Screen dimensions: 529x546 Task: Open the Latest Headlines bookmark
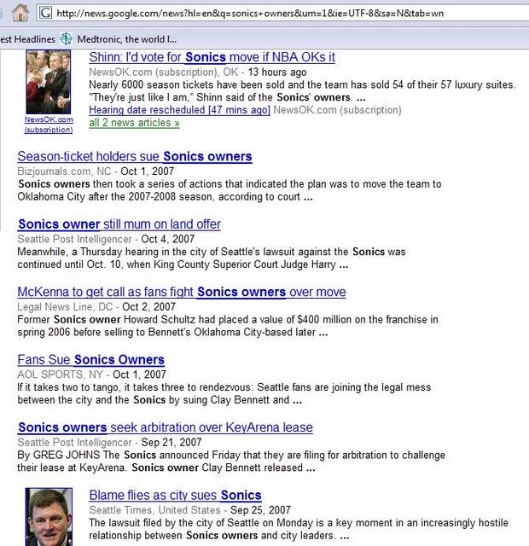pyautogui.click(x=27, y=38)
